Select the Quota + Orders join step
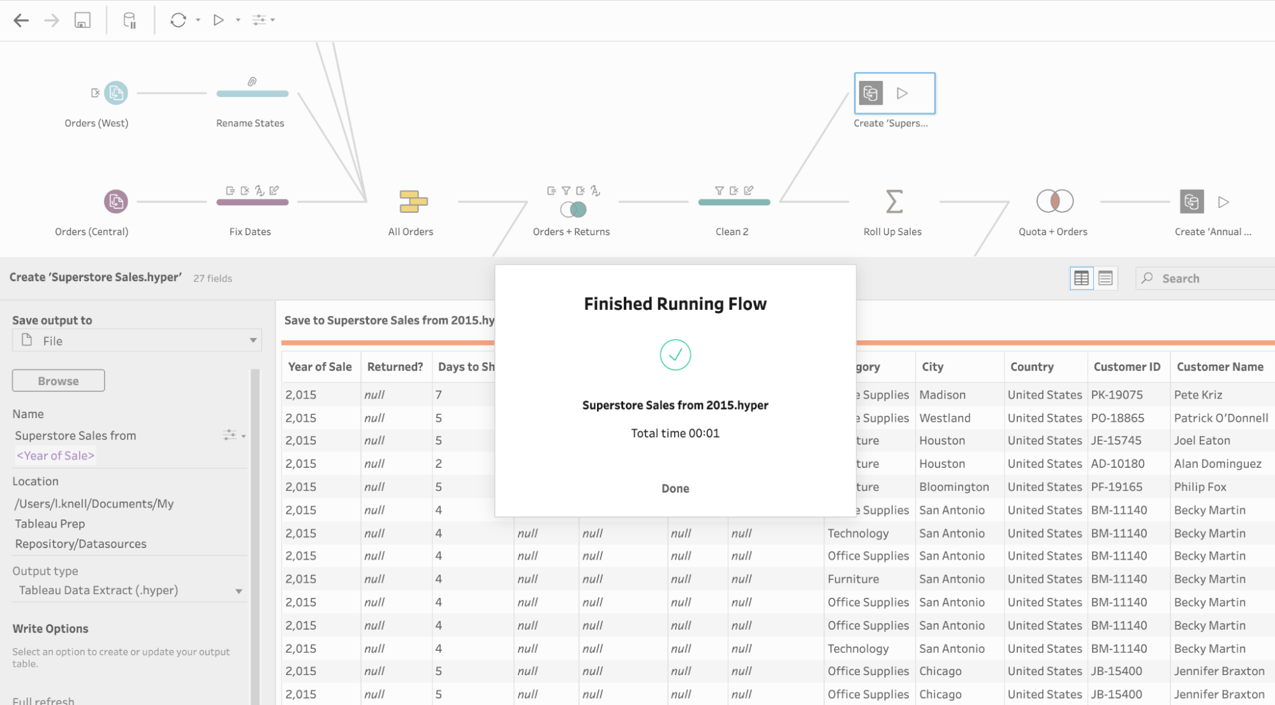 pyautogui.click(x=1054, y=202)
